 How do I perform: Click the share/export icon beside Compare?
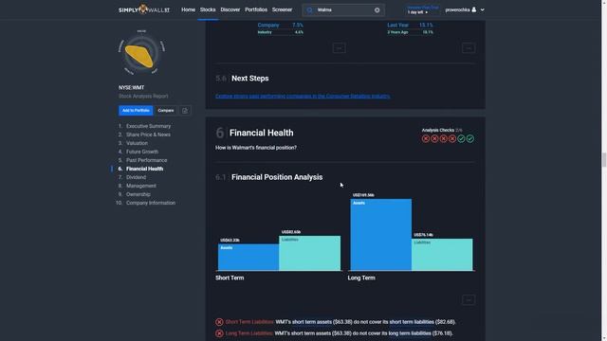185,111
